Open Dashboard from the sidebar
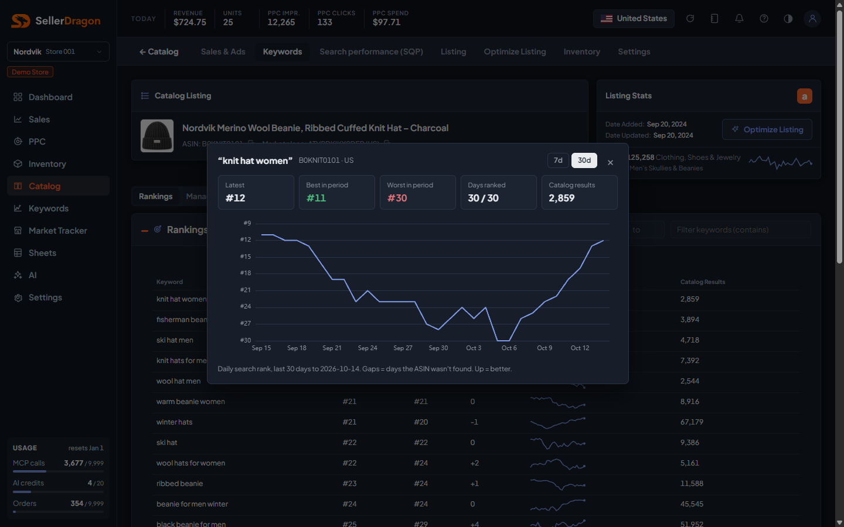The image size is (844, 527). (x=58, y=97)
